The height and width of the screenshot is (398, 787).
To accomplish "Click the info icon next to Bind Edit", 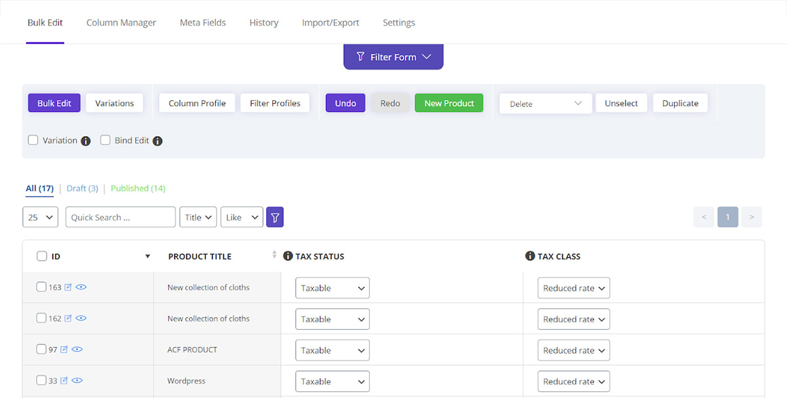I will click(157, 141).
